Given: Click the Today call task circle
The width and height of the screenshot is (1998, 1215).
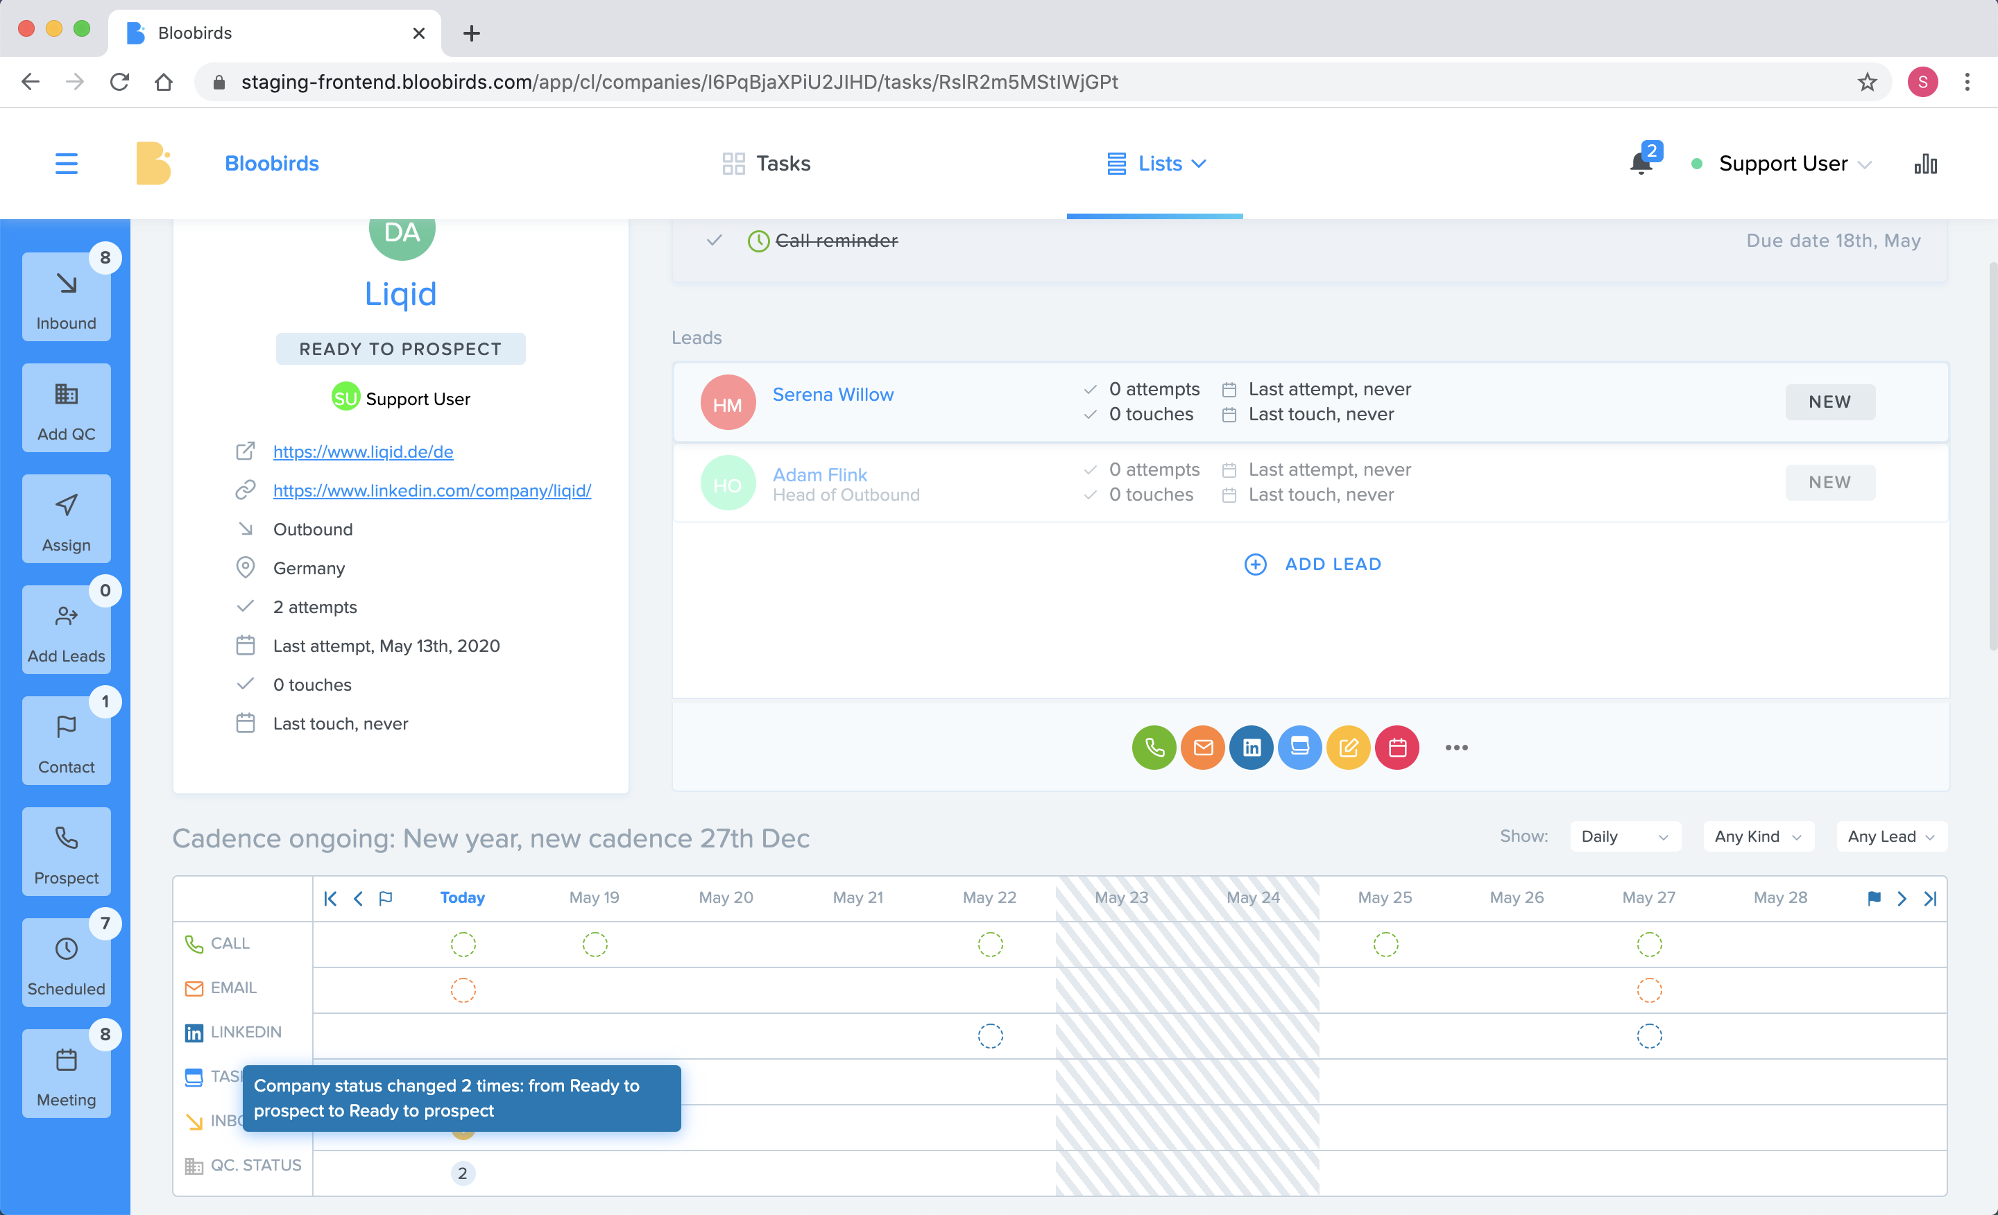Looking at the screenshot, I should click(463, 945).
